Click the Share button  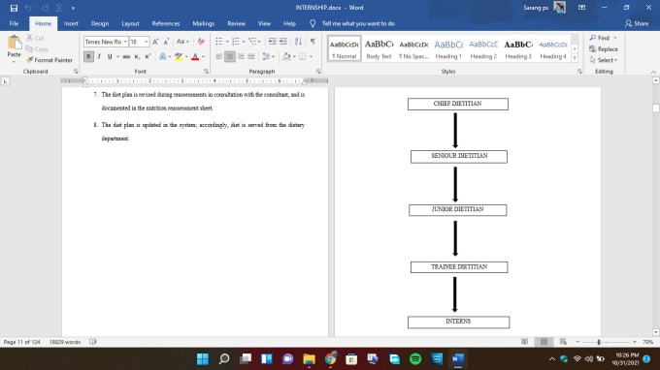pos(637,23)
